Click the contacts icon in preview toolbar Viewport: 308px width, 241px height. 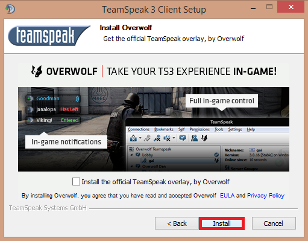(194, 138)
